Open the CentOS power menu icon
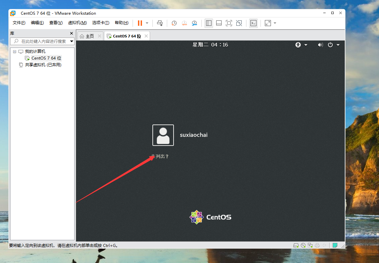The height and width of the screenshot is (263, 379). tap(330, 45)
